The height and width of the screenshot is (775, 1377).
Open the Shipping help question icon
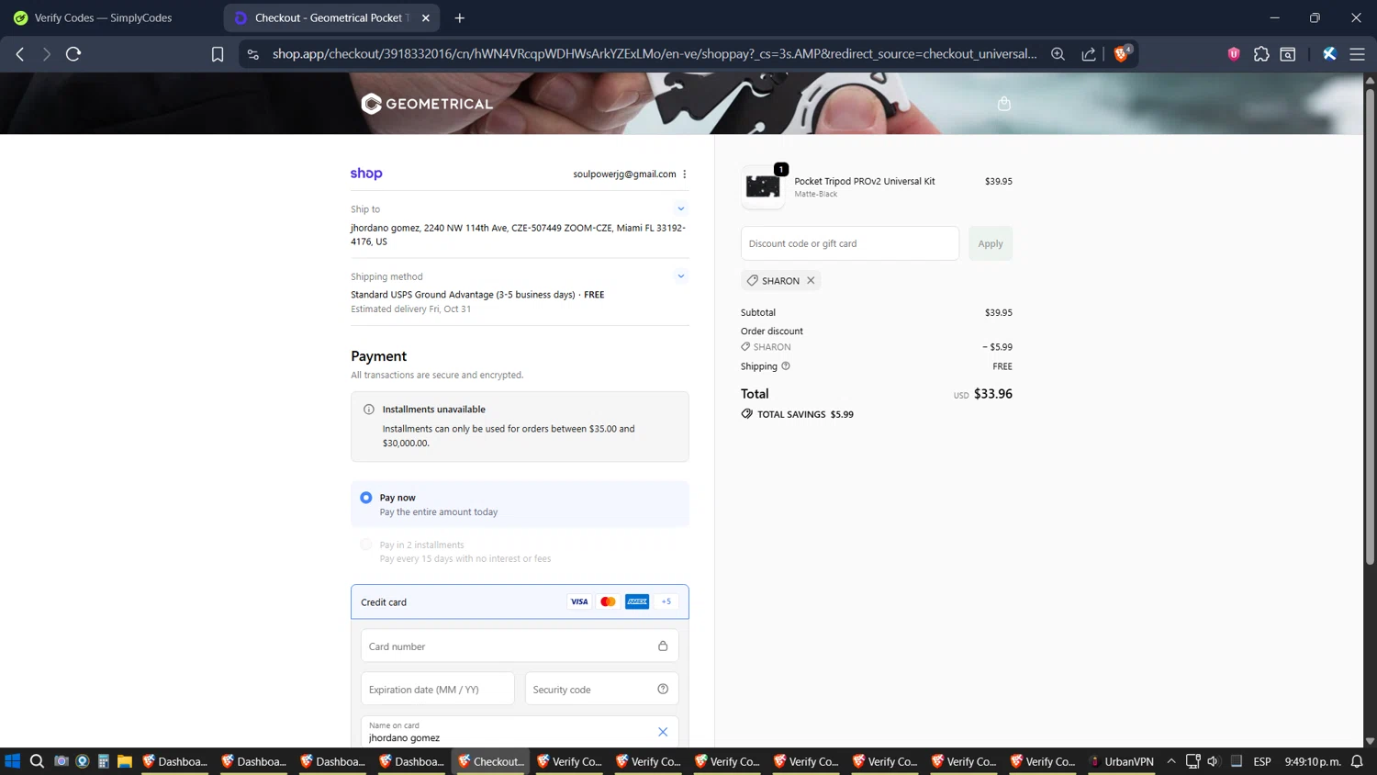(x=786, y=365)
